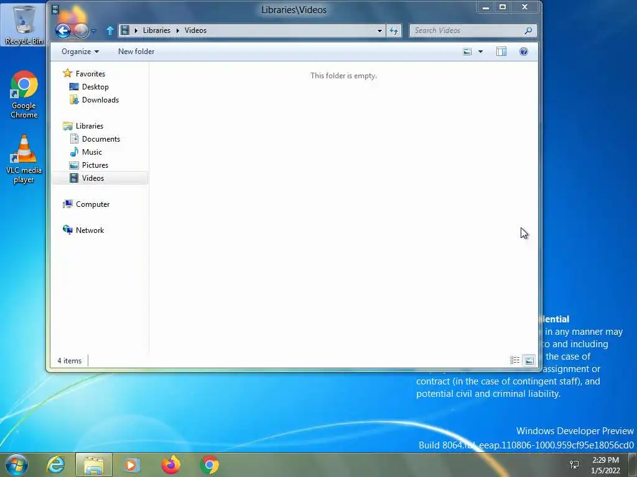Select the Libraries breadcrumb

tap(156, 30)
